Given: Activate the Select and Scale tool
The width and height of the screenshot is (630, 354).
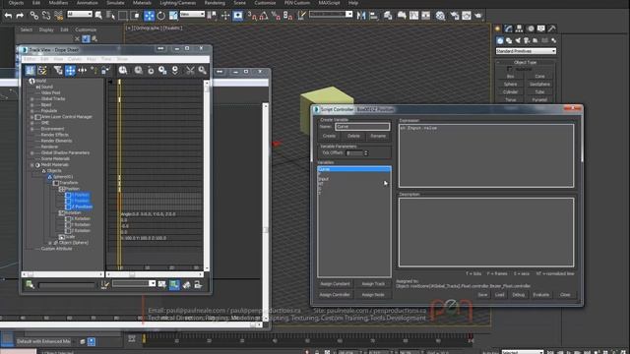Looking at the screenshot, I should [x=173, y=16].
